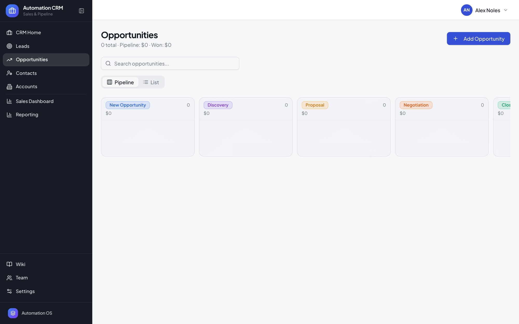Open Team in the sidebar
The height and width of the screenshot is (324, 519).
click(x=46, y=278)
